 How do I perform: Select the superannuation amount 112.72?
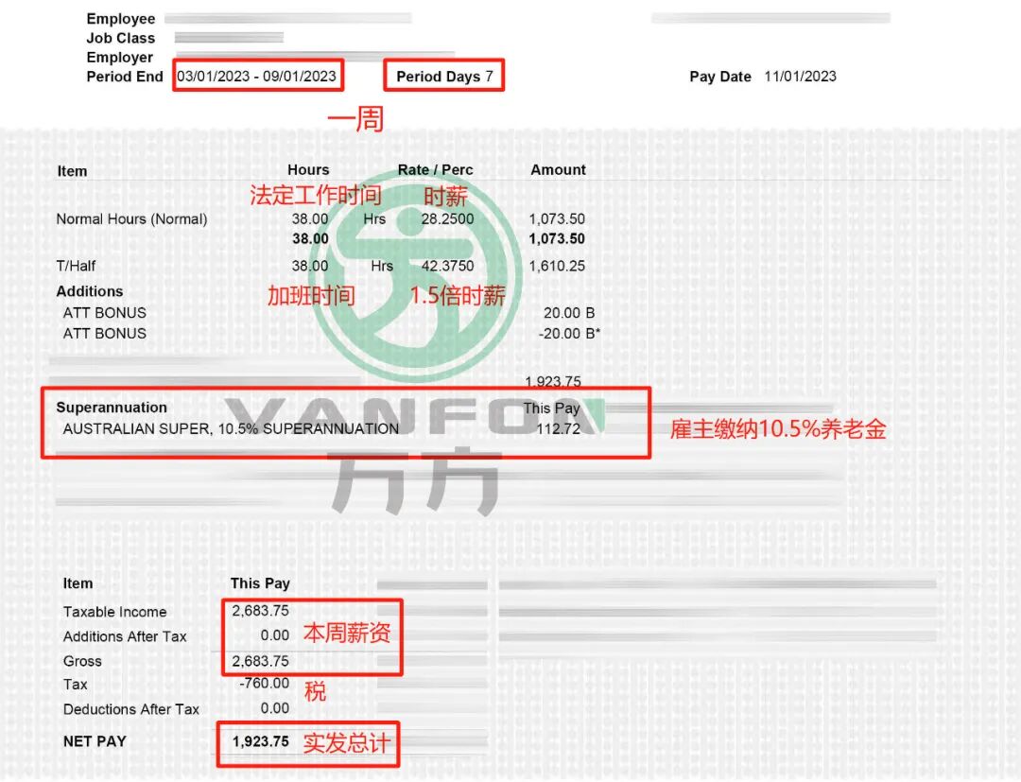point(558,429)
